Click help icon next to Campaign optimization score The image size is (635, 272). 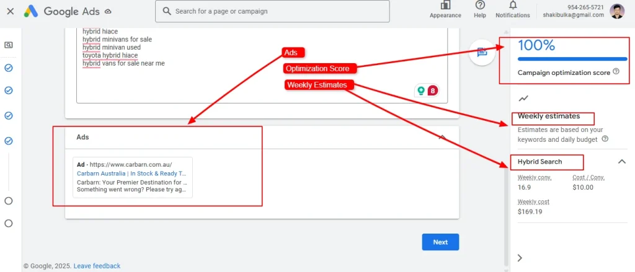(616, 72)
